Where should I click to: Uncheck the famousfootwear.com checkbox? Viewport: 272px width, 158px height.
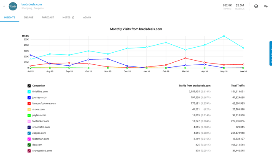(29, 104)
